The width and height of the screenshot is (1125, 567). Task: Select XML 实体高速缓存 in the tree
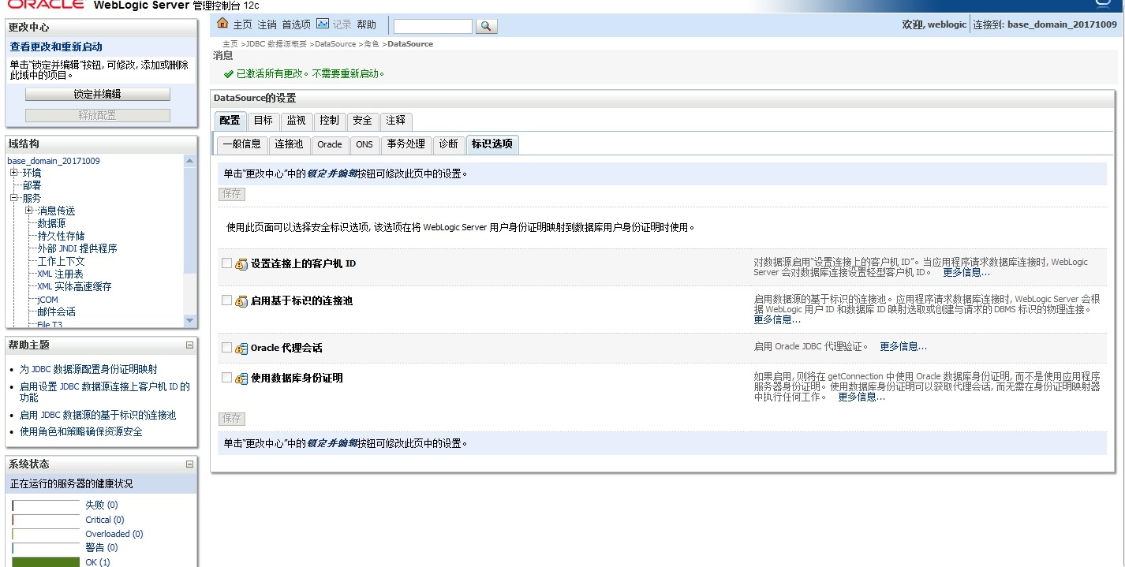pyautogui.click(x=74, y=286)
